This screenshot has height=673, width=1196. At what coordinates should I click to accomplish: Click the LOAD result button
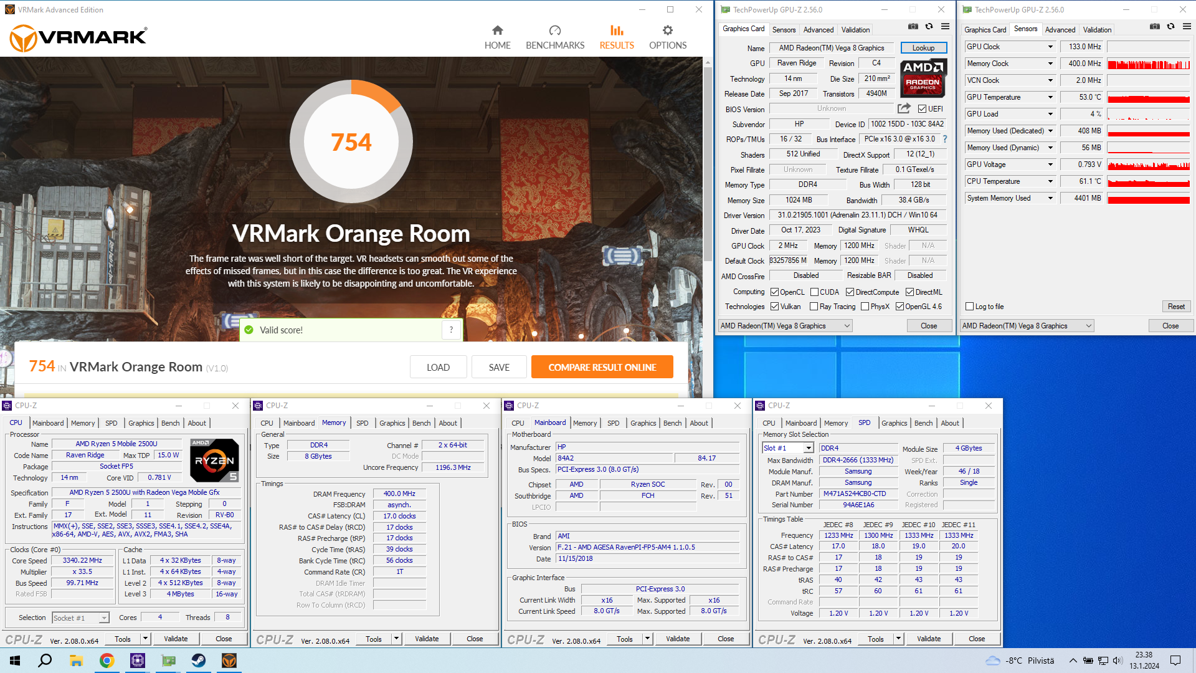click(x=438, y=367)
